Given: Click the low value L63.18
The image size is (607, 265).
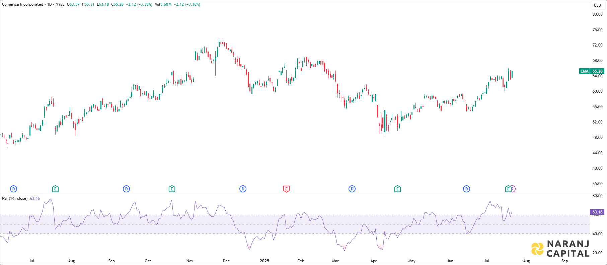Looking at the screenshot, I should click(103, 4).
